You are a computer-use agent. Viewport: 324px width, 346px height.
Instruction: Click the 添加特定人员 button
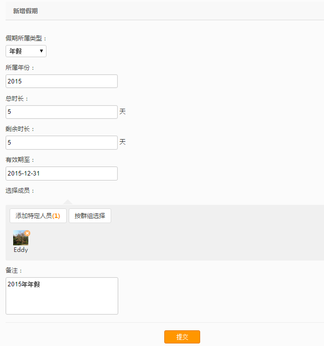point(38,216)
